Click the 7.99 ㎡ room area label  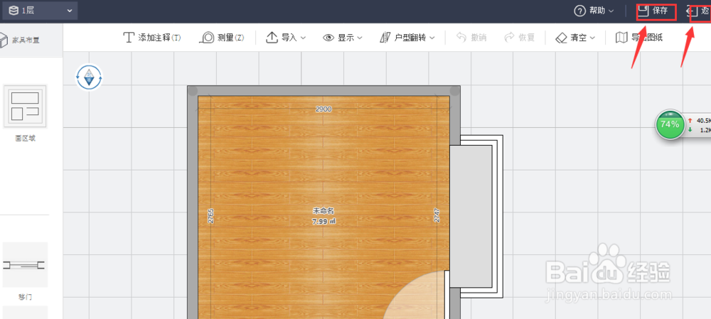click(x=324, y=222)
